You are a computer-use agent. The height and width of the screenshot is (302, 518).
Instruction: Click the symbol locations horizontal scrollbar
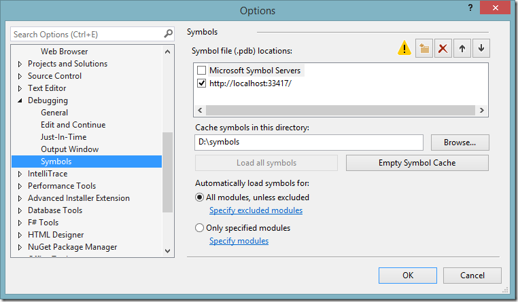pyautogui.click(x=340, y=110)
